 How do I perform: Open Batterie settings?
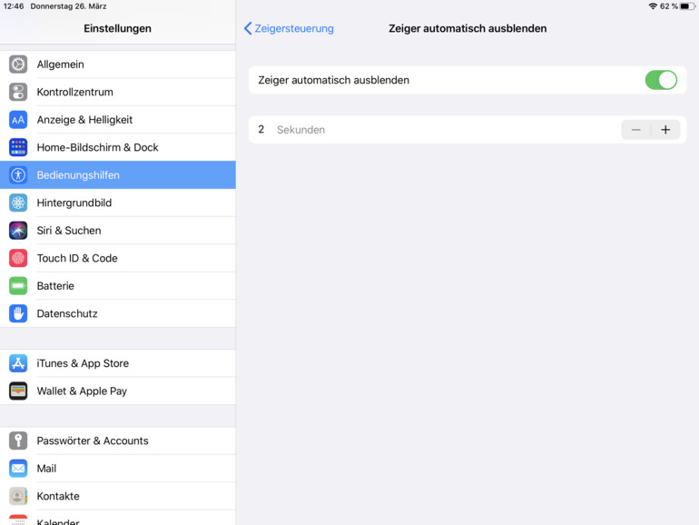click(x=118, y=286)
